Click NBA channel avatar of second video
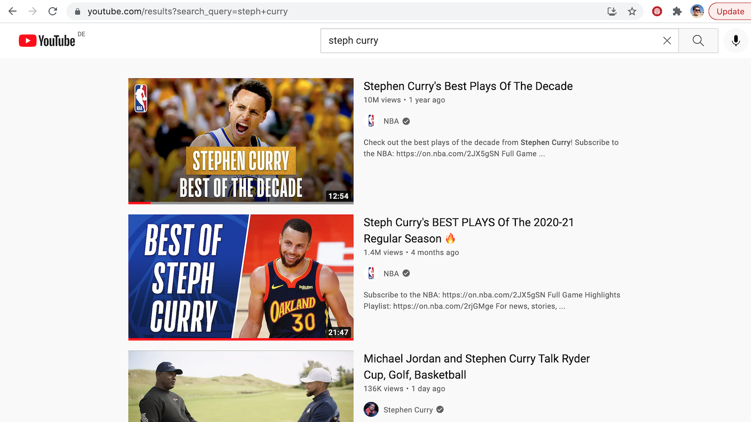The width and height of the screenshot is (751, 422). click(371, 273)
